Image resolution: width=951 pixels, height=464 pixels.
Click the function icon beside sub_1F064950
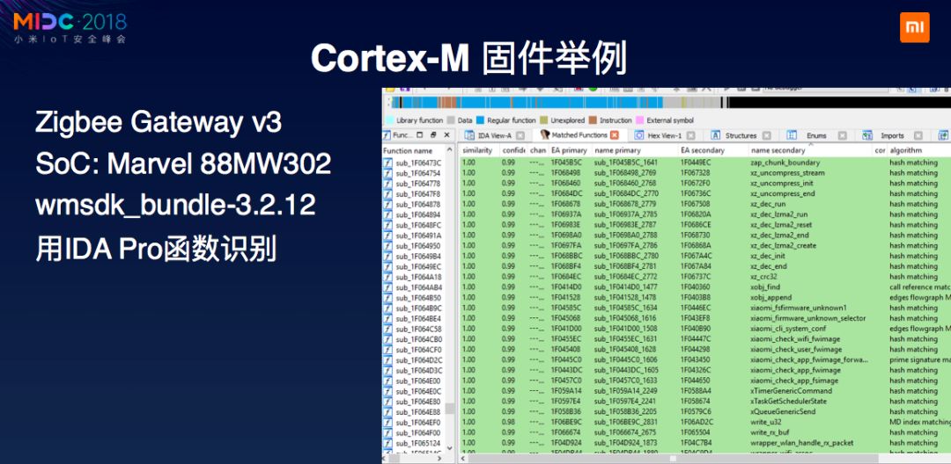tap(388, 245)
